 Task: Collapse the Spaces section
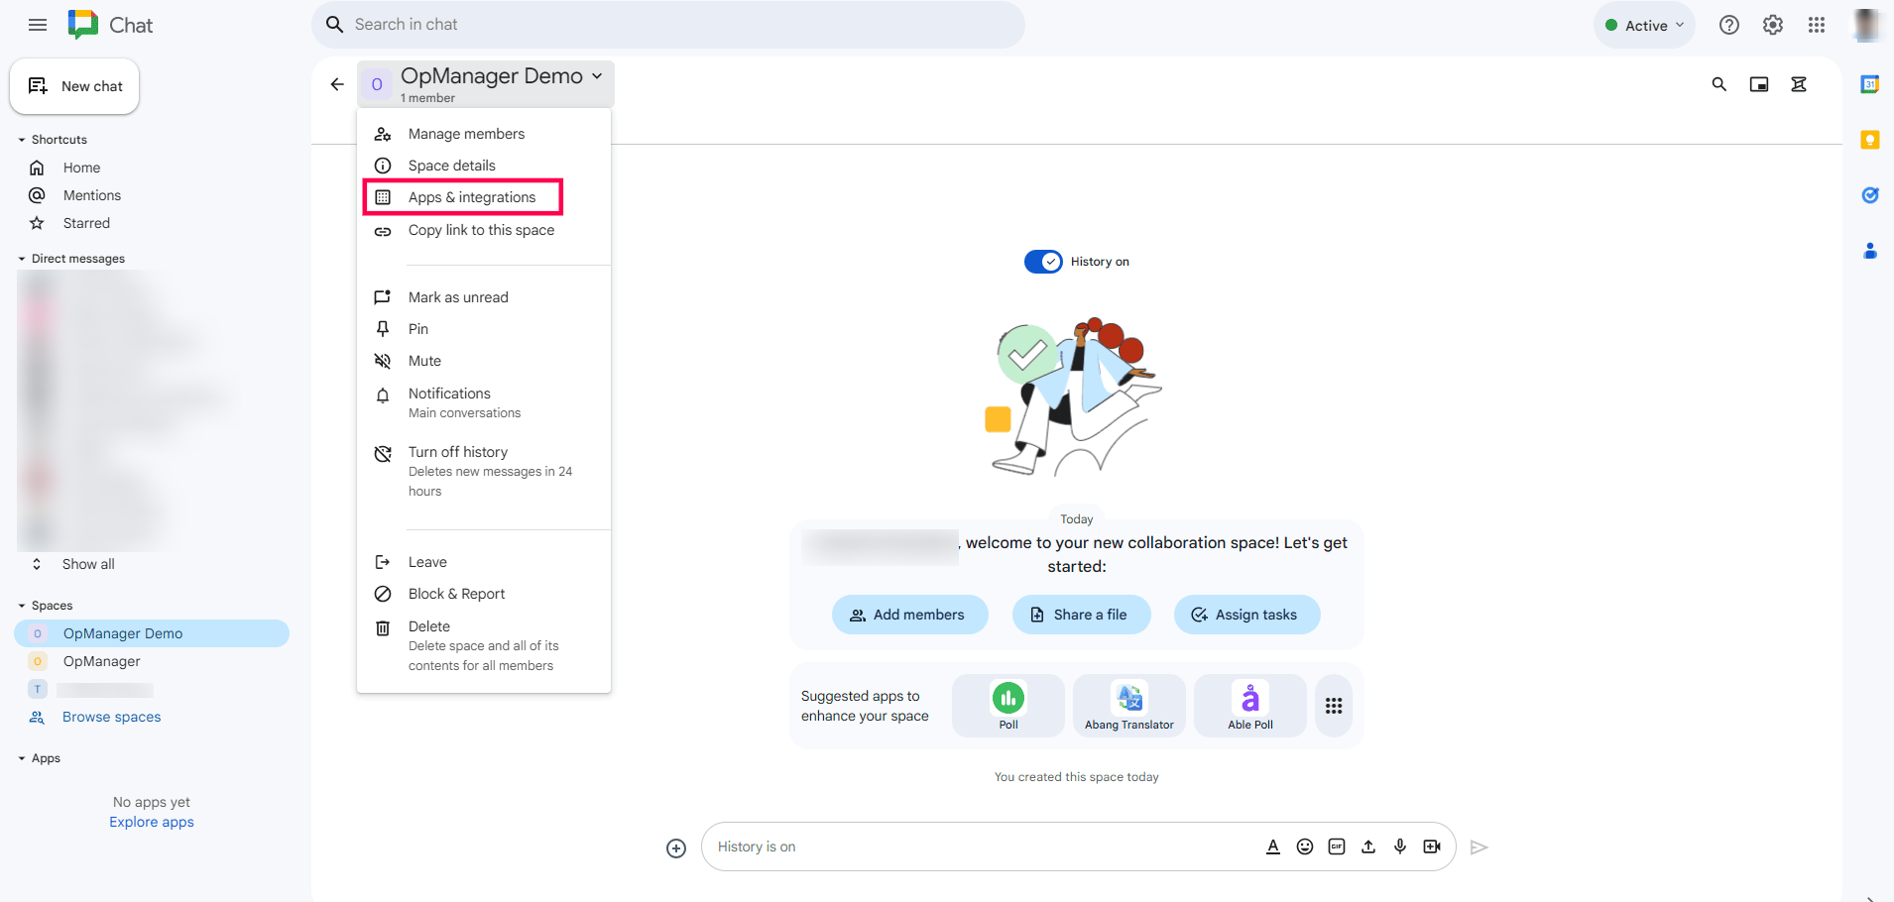coord(22,605)
